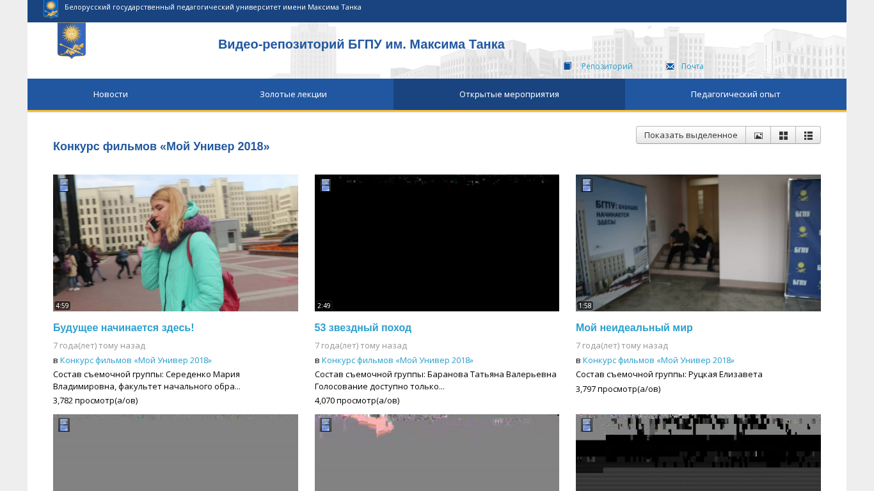The width and height of the screenshot is (874, 491).
Task: Open the gray thumbnail below «Будущее начинается здесь!» card
Action: point(175,453)
